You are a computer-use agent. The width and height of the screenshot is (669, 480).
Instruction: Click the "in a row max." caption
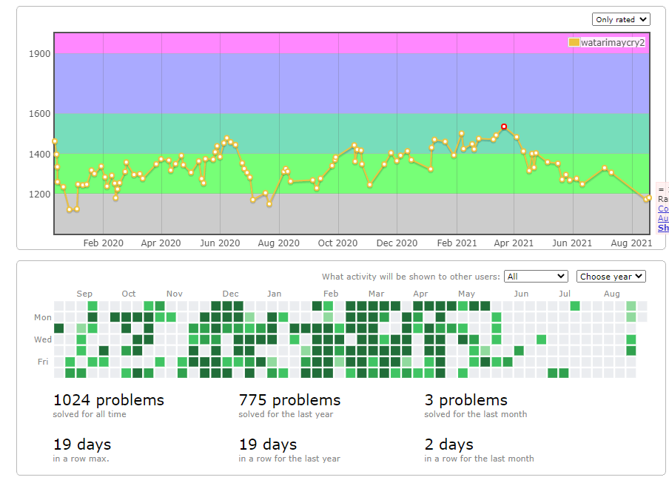click(x=81, y=459)
